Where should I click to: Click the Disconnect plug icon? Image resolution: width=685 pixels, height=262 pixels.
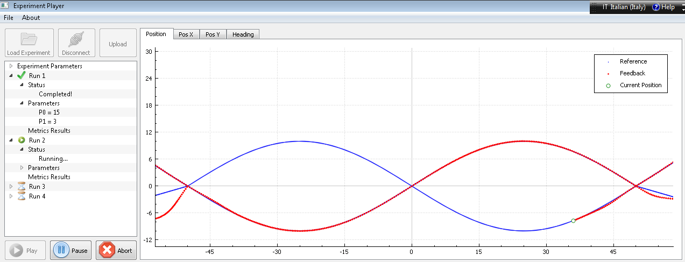pyautogui.click(x=76, y=39)
